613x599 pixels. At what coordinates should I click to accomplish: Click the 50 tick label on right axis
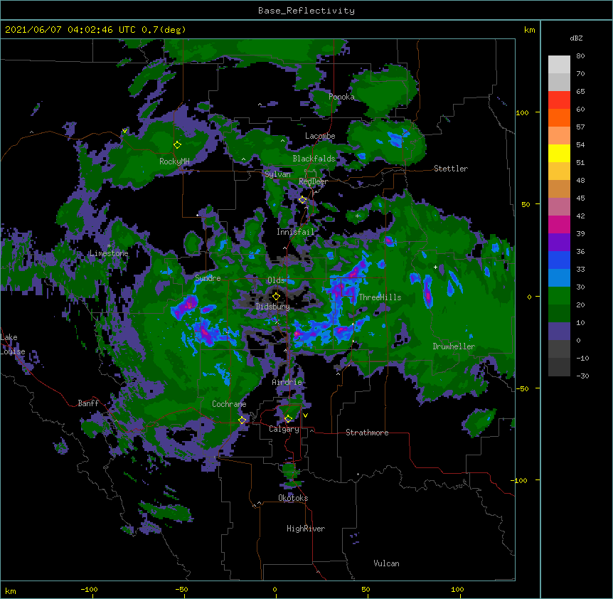pyautogui.click(x=526, y=204)
